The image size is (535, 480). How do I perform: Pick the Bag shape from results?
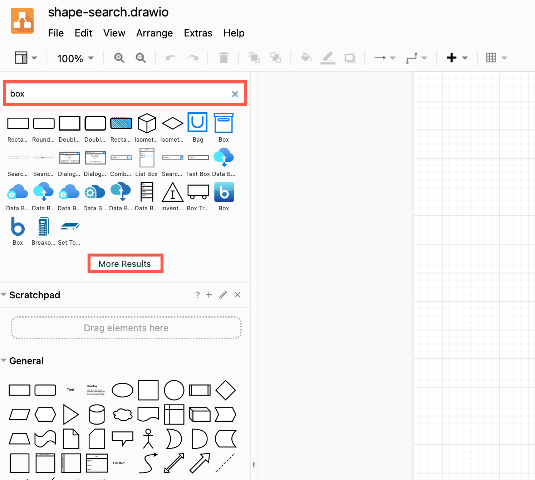(x=197, y=123)
